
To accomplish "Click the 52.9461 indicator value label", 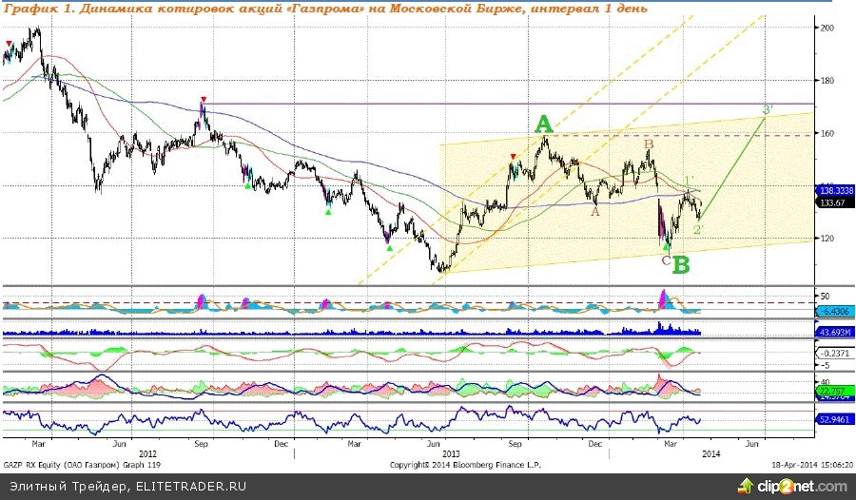I will [835, 418].
